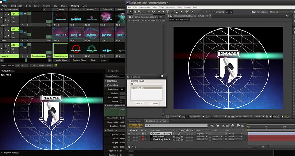Open the Composition menu in After Effects
Image resolution: width=295 pixels, height=156 pixels.
coord(144,7)
